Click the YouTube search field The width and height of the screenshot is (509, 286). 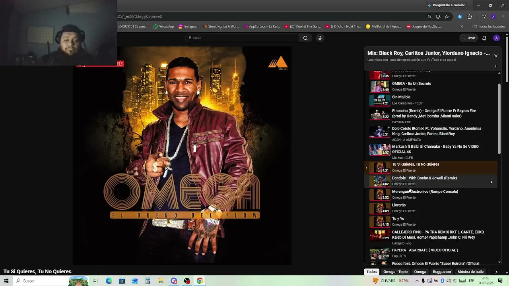point(242,38)
